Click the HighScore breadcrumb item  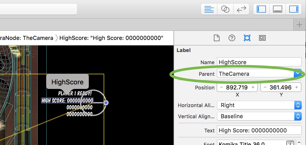tap(111, 38)
